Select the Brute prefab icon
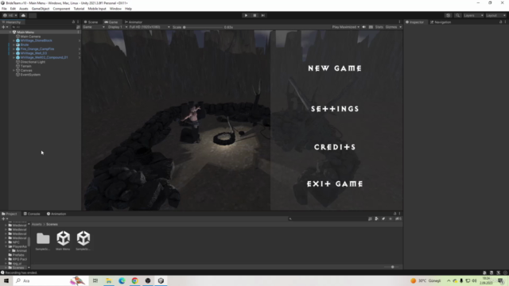This screenshot has width=509, height=286. [x=17, y=44]
